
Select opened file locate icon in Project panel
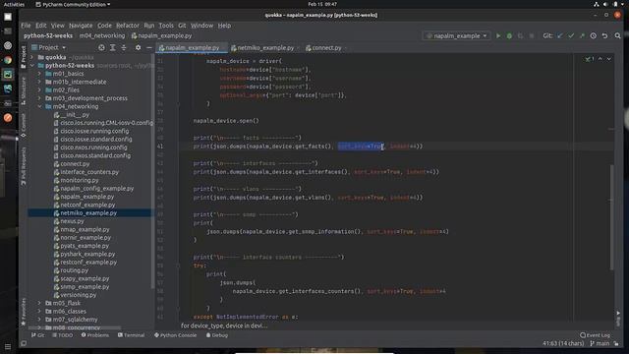[101, 47]
